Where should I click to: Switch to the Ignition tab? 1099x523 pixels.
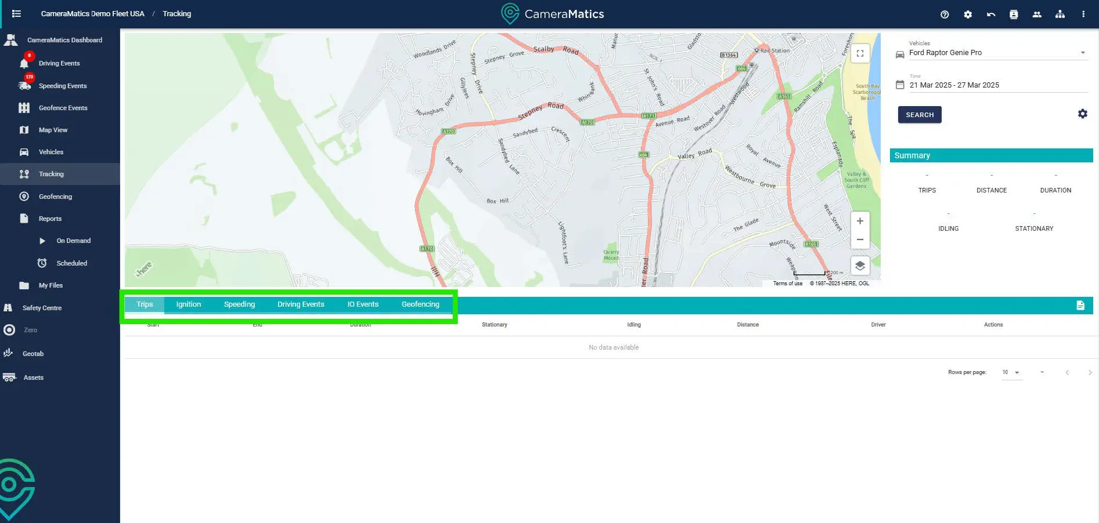coord(189,304)
